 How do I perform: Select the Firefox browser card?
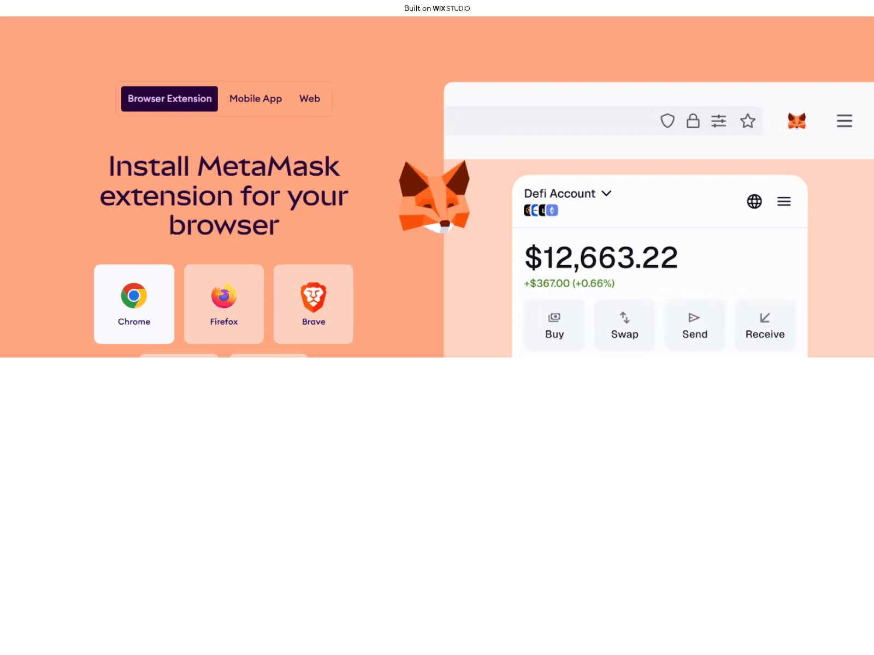224,304
